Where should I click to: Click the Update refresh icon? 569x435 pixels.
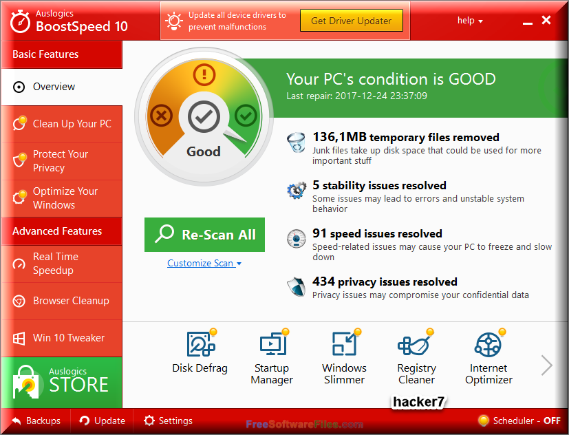tap(84, 421)
